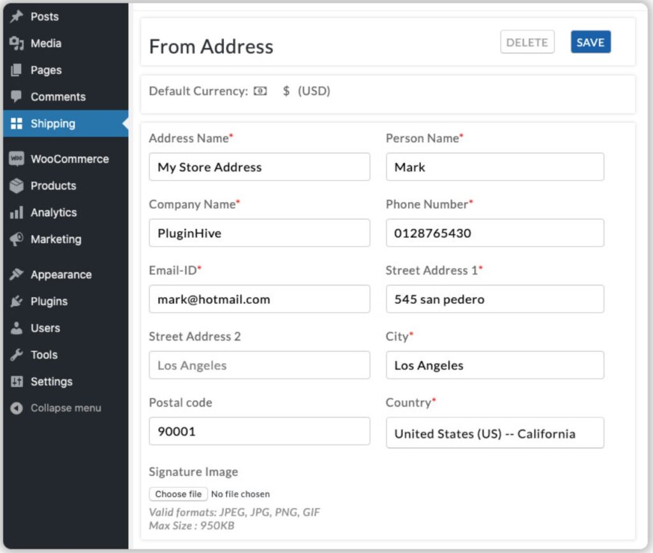Click the Tools wrench icon

16,354
